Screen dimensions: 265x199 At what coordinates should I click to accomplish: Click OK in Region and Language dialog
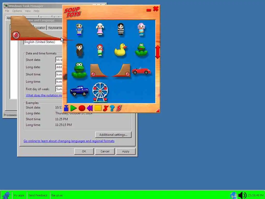pos(84,151)
